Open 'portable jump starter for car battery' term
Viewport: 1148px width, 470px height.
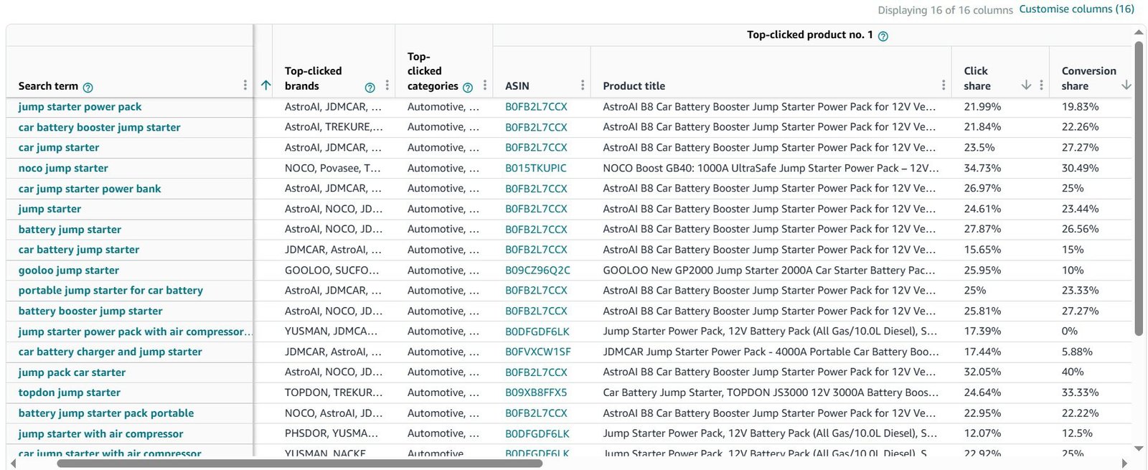110,291
